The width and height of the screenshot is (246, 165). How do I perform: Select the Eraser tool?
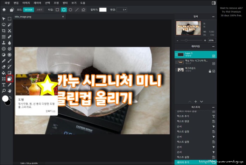4,67
